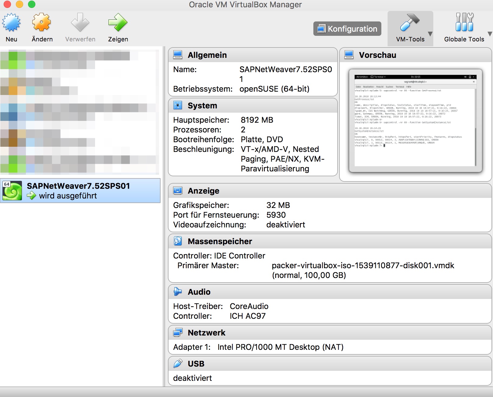Click the USB section plug icon
This screenshot has height=397, width=493.
[x=178, y=364]
